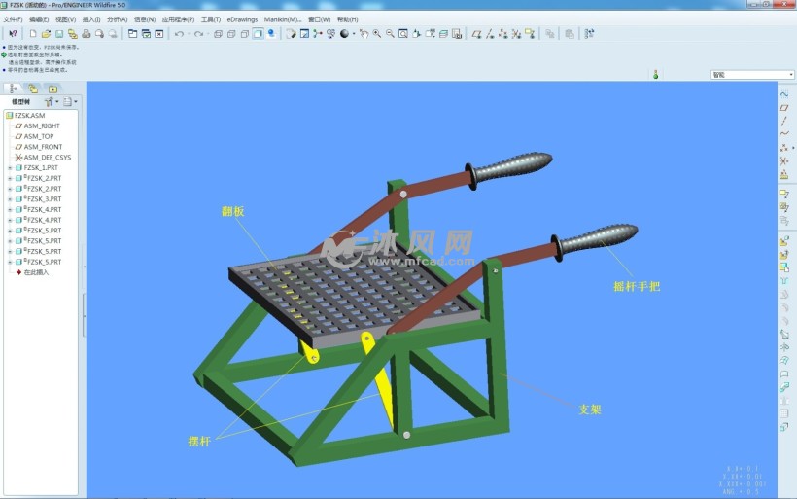The width and height of the screenshot is (797, 499).
Task: Toggle datum points display icon
Action: pyautogui.click(x=502, y=33)
